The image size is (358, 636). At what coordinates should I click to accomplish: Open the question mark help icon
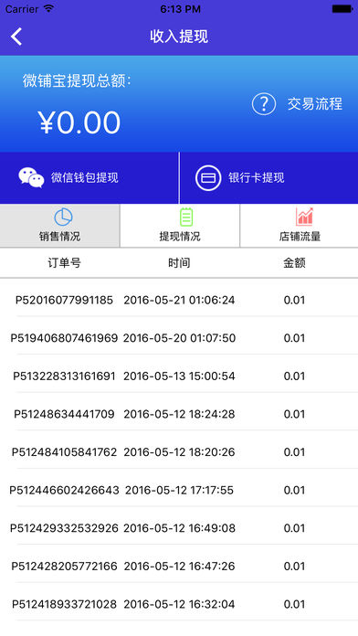click(x=264, y=104)
